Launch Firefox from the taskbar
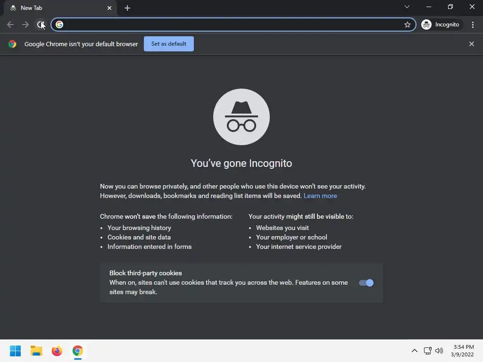Screen dimensions: 483x362 57,351
